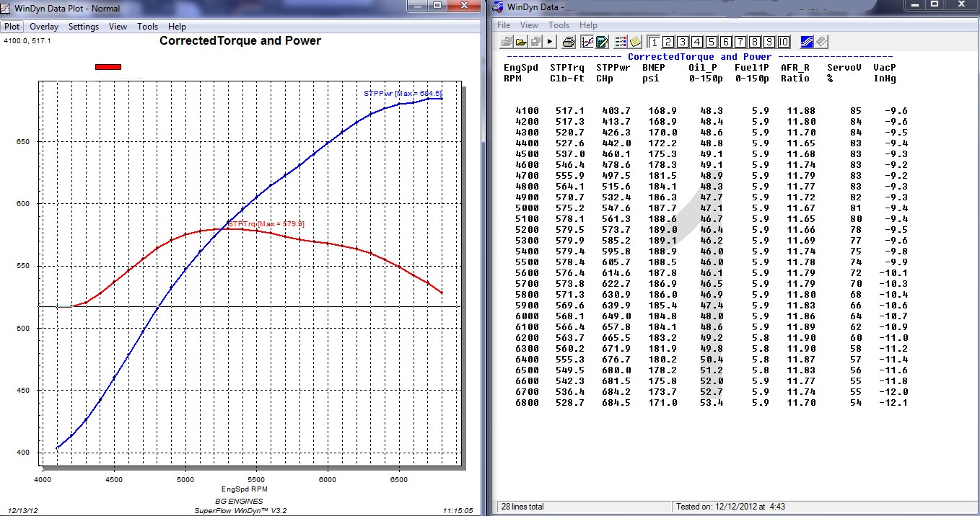The height and width of the screenshot is (516, 980).
Task: Click the red legend swatch above the plot
Action: point(108,67)
